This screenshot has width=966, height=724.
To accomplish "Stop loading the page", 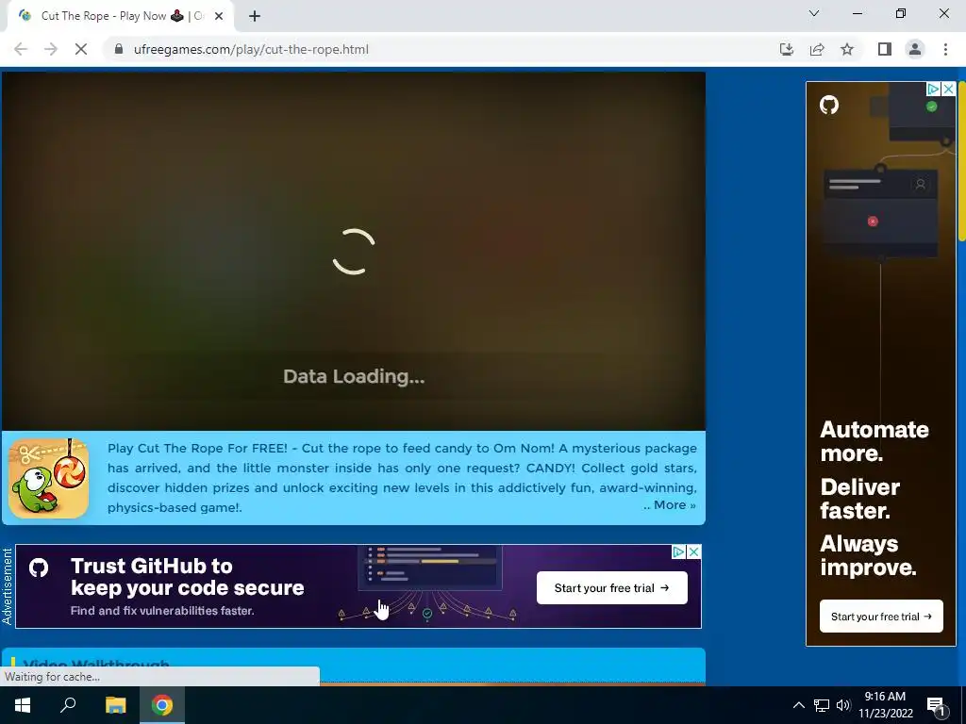I will click(x=81, y=49).
